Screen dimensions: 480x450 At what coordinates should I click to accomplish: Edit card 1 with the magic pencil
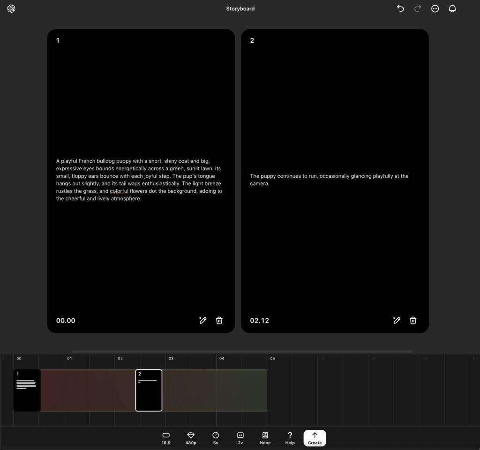point(202,320)
